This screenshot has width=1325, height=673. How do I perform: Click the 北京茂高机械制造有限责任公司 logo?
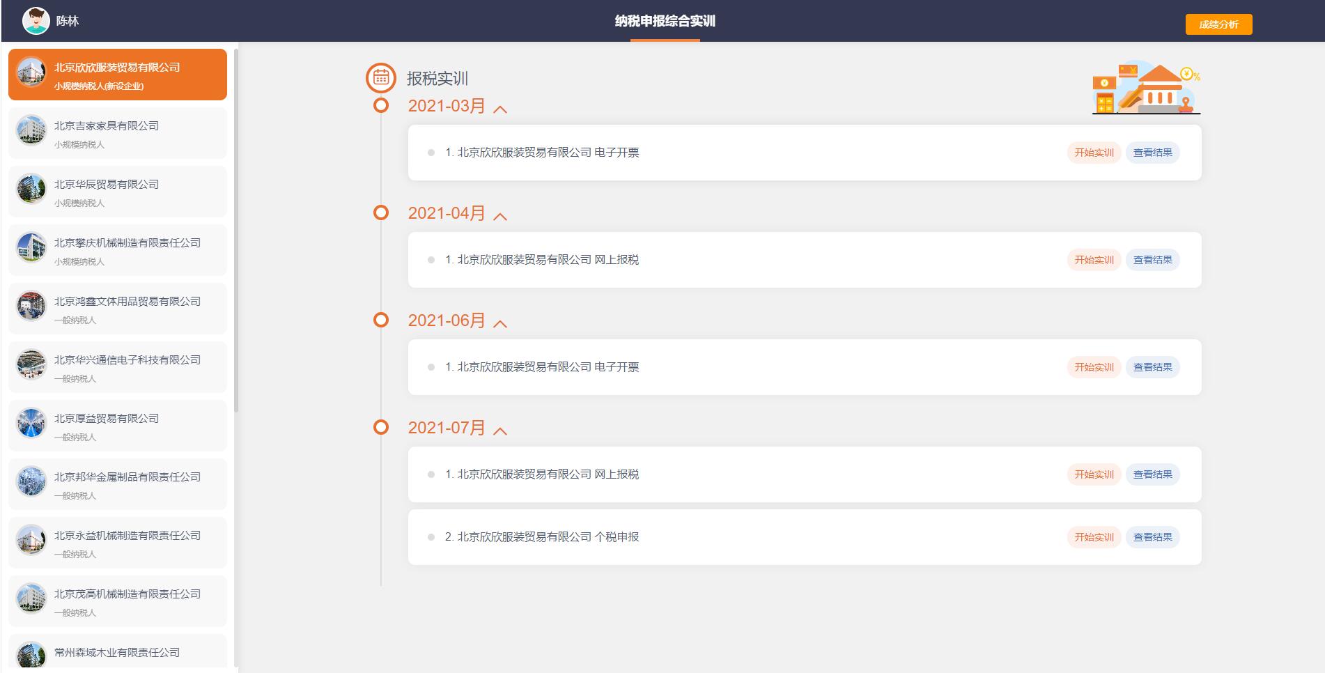click(31, 599)
